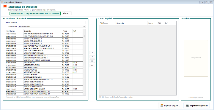Click the Ref header in Para imprimir
This screenshot has width=214, height=110.
[x=170, y=23]
